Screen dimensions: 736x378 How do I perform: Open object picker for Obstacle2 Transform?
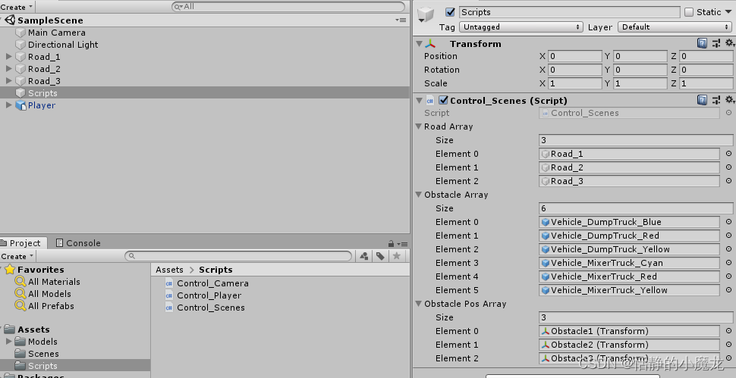click(728, 344)
